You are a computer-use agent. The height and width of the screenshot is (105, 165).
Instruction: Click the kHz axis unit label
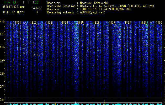(x=2, y=21)
